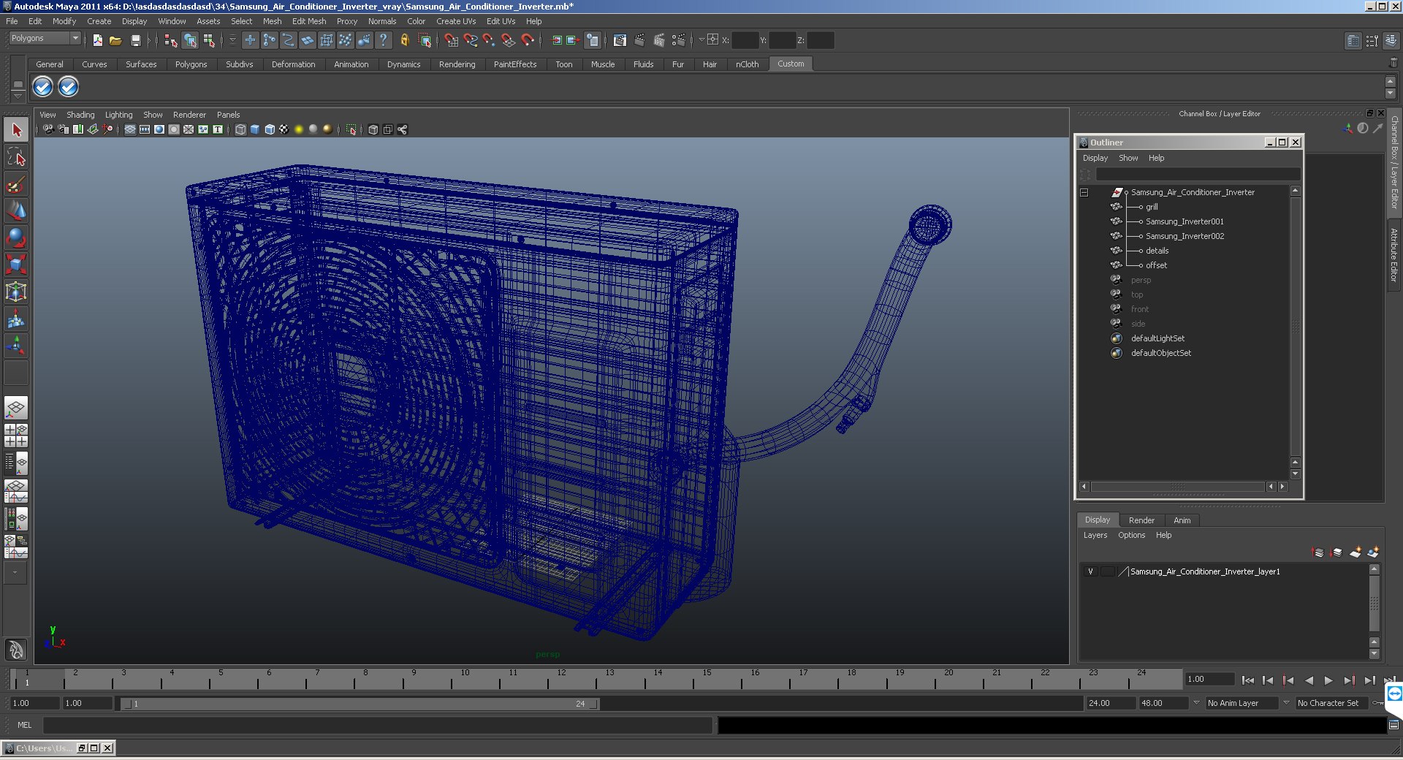Switch to the Rendering shelf tab

pyautogui.click(x=457, y=64)
